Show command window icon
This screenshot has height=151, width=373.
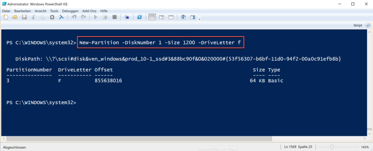[184, 17]
